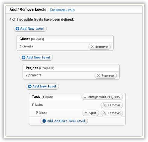148x142 pixels.
Task: Split the 0 tasks level
Action: point(90,113)
